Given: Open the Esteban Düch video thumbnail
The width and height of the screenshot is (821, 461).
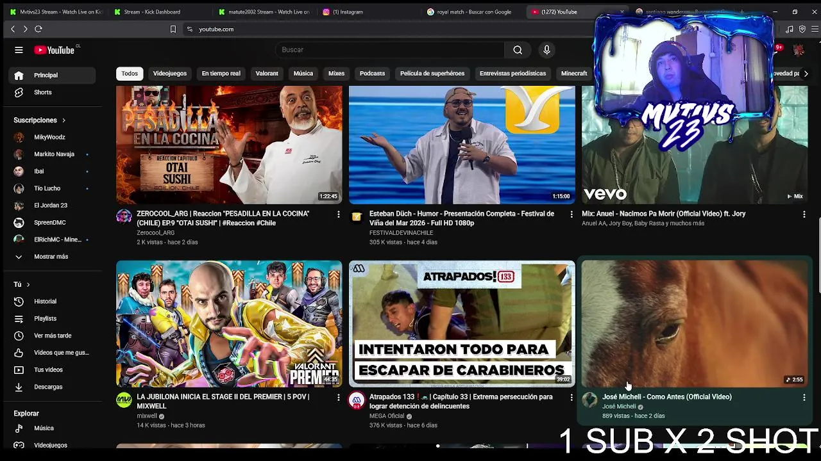Looking at the screenshot, I should 462,145.
